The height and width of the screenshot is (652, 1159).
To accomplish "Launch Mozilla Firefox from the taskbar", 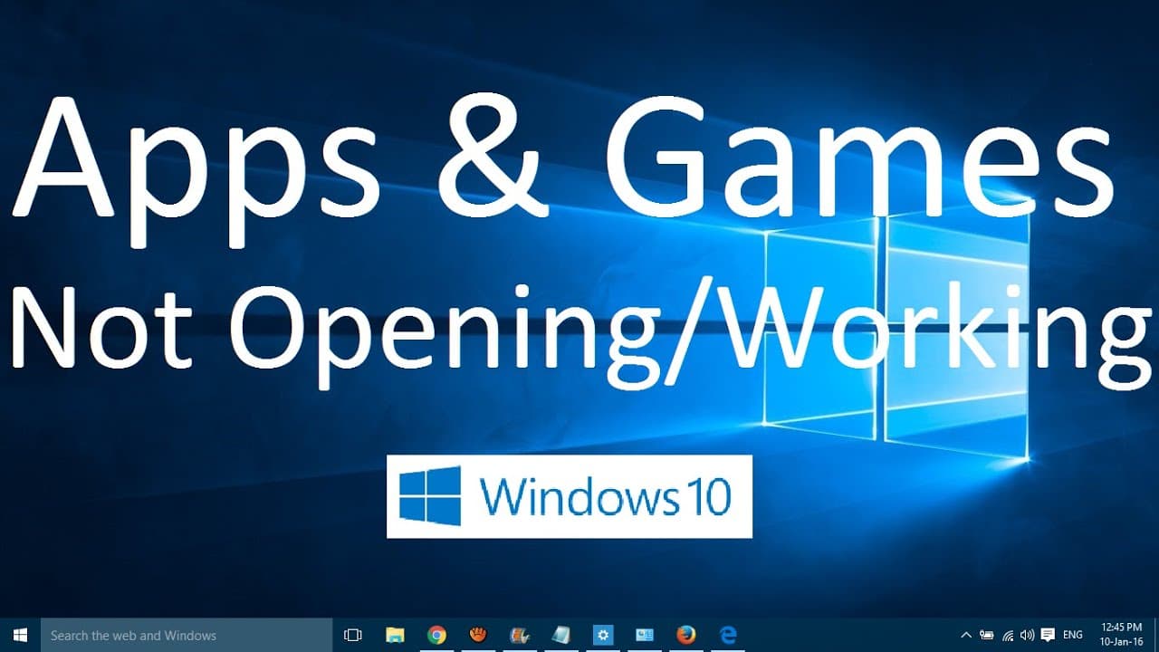I will coord(686,635).
